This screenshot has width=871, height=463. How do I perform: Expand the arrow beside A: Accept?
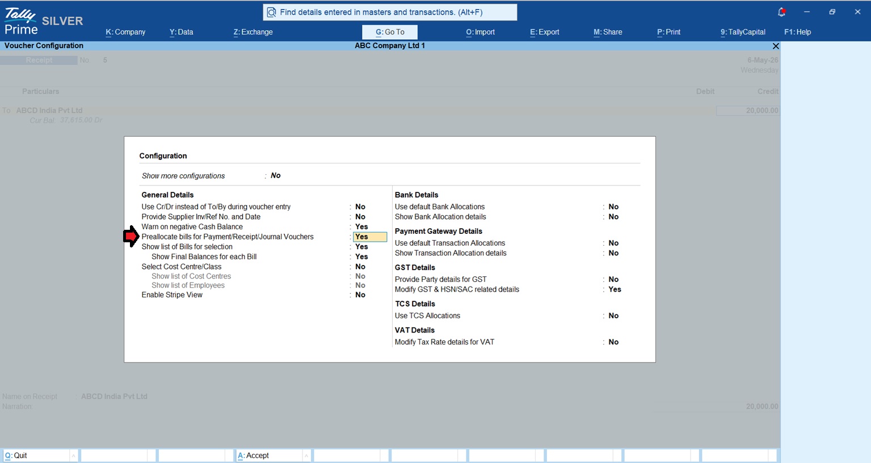(x=306, y=456)
